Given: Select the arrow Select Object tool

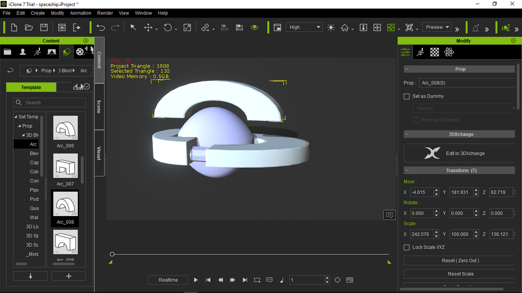Looking at the screenshot, I should (x=133, y=28).
